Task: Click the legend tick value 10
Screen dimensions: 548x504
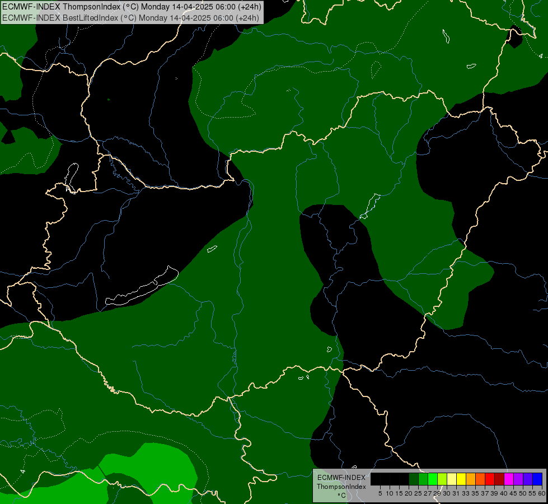Action: 390,493
